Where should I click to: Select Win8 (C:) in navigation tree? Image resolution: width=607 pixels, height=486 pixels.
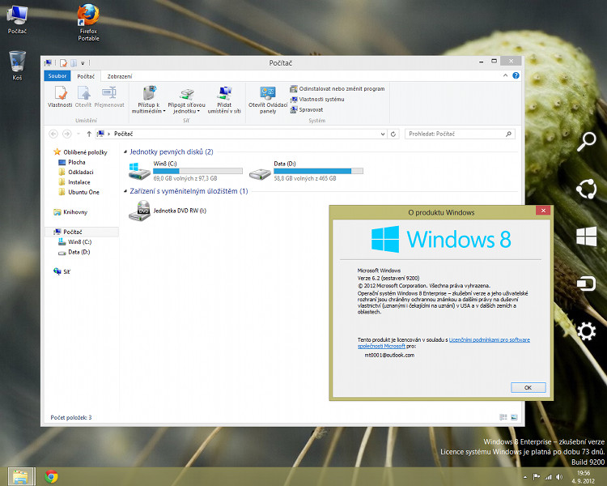click(74, 242)
